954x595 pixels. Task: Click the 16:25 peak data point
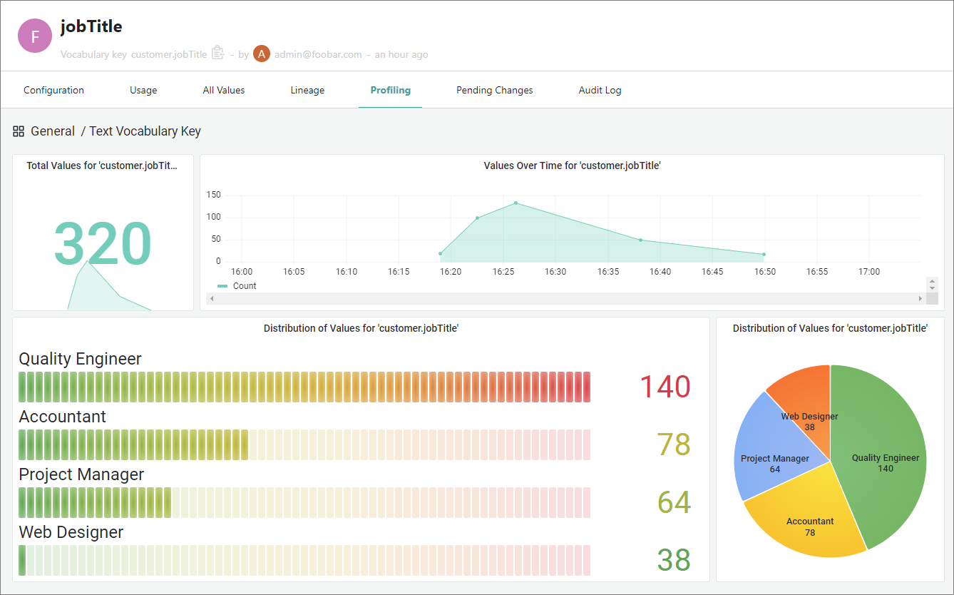(516, 203)
